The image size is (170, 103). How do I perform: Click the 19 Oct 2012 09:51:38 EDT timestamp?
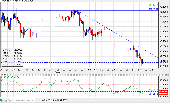pos(54,100)
